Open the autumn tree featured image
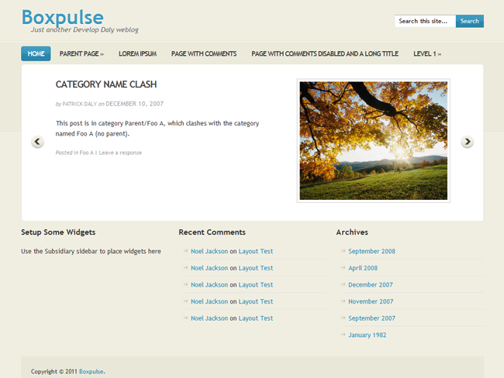 [374, 141]
